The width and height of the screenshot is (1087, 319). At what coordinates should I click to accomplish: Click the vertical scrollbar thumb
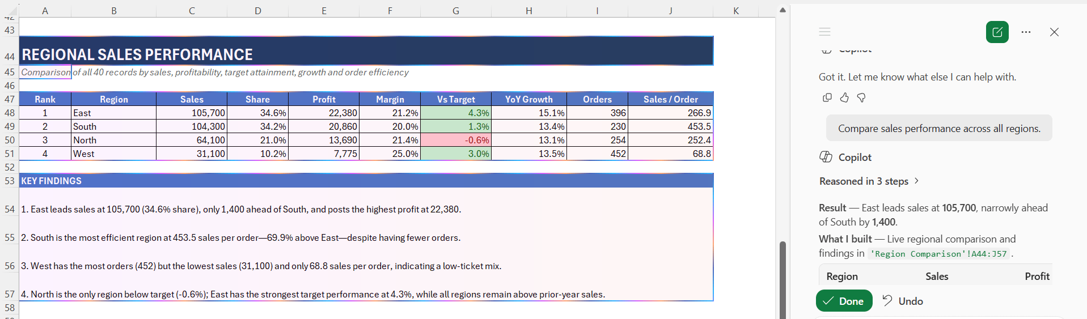(x=783, y=280)
